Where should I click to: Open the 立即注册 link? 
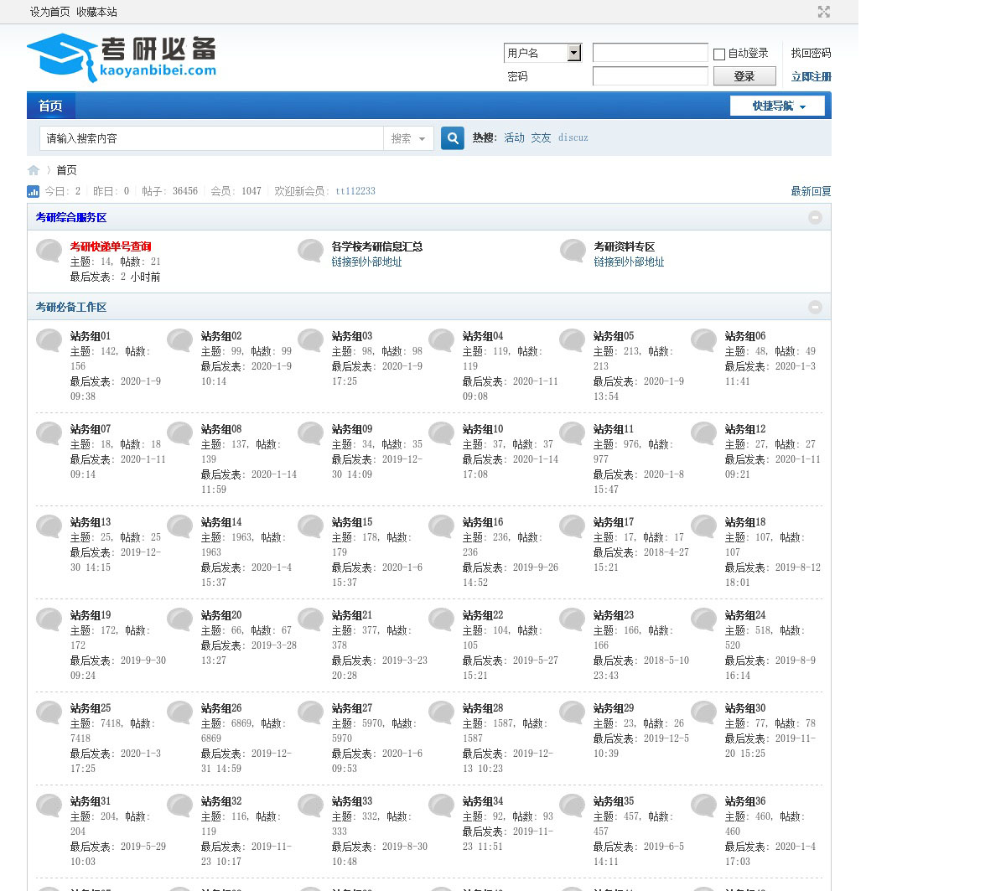point(811,76)
